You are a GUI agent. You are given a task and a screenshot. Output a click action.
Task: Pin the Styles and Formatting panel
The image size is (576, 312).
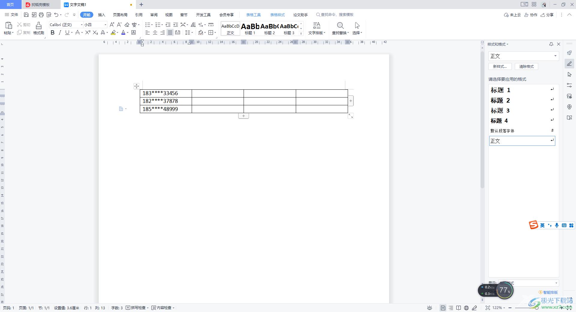(x=551, y=44)
